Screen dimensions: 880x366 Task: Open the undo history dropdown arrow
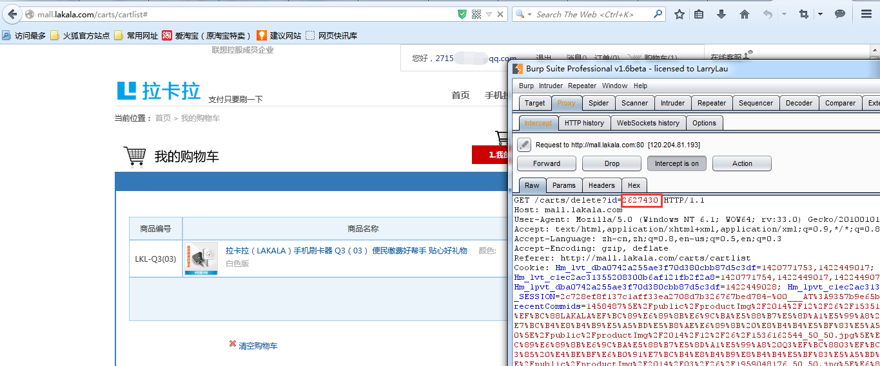point(784,14)
